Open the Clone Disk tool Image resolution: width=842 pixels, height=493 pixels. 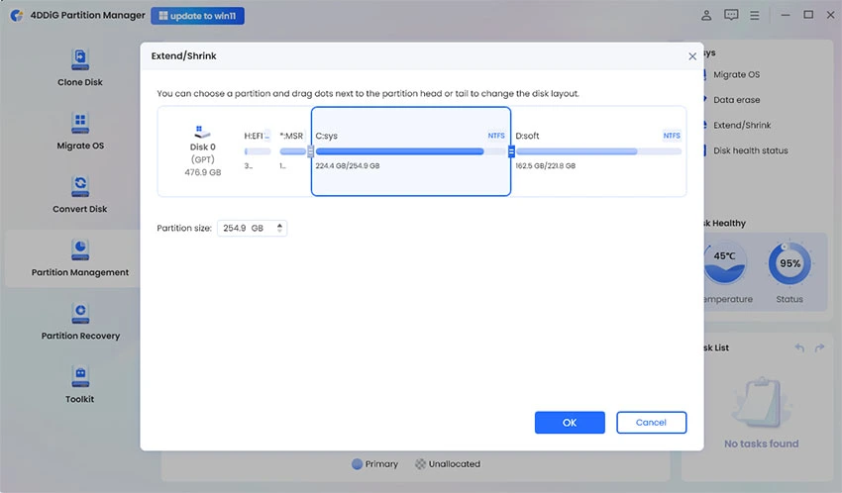(x=79, y=59)
